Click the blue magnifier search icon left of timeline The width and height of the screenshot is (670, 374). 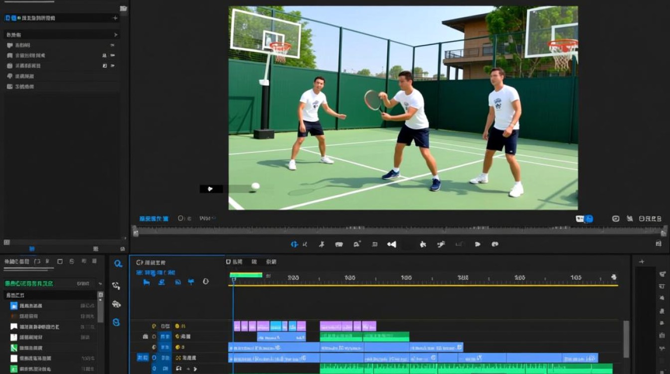118,264
